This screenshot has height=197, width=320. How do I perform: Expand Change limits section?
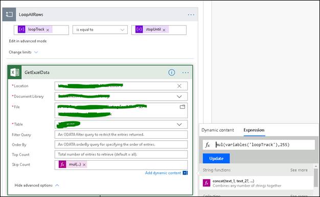pos(24,52)
